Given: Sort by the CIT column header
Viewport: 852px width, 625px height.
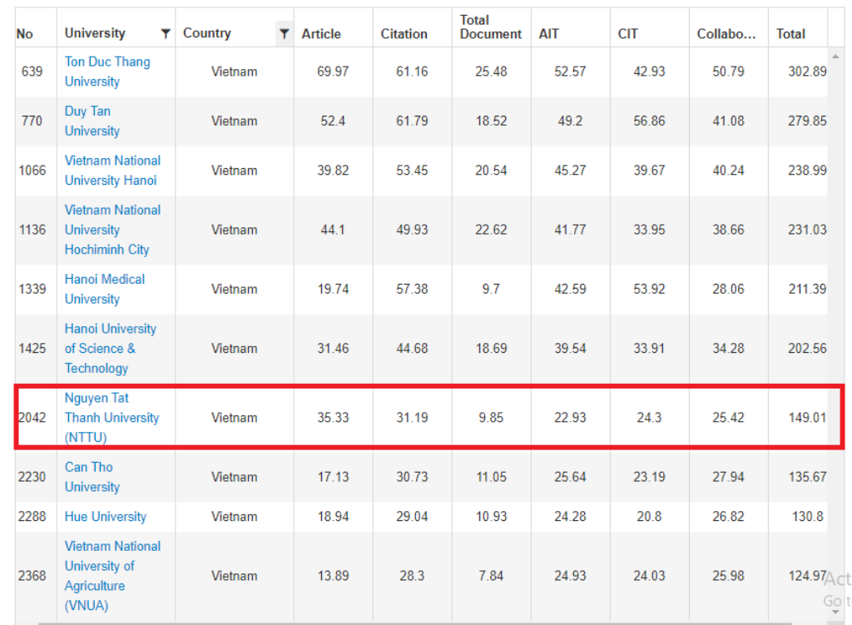Looking at the screenshot, I should click(627, 33).
